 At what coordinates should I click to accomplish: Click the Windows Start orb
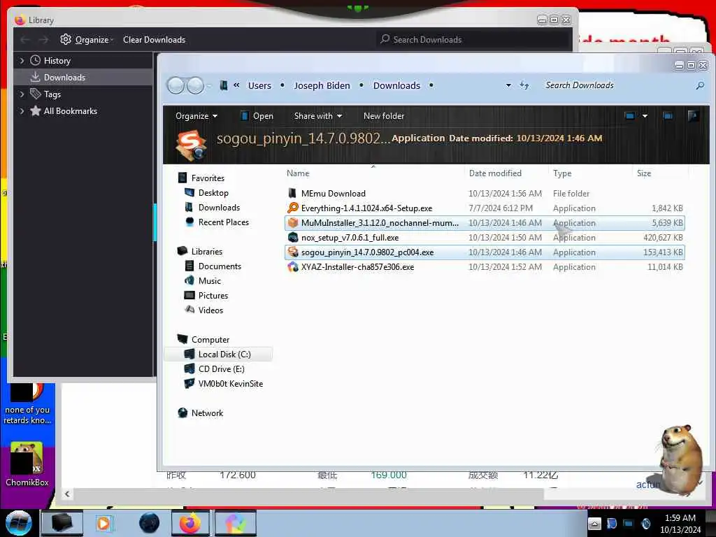tap(19, 523)
